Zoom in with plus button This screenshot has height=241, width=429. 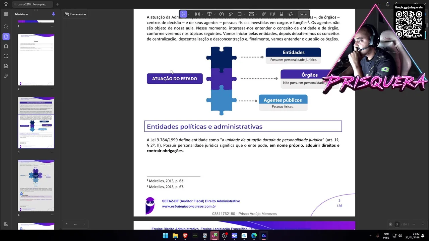click(x=423, y=224)
